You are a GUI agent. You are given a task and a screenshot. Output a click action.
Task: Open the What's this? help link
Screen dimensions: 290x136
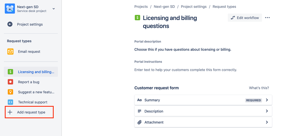[259, 88]
